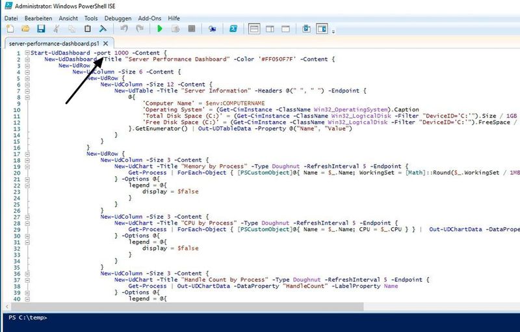Click the line number 20 in the gutter
This screenshot has width=520, height=332.
pos(17,173)
